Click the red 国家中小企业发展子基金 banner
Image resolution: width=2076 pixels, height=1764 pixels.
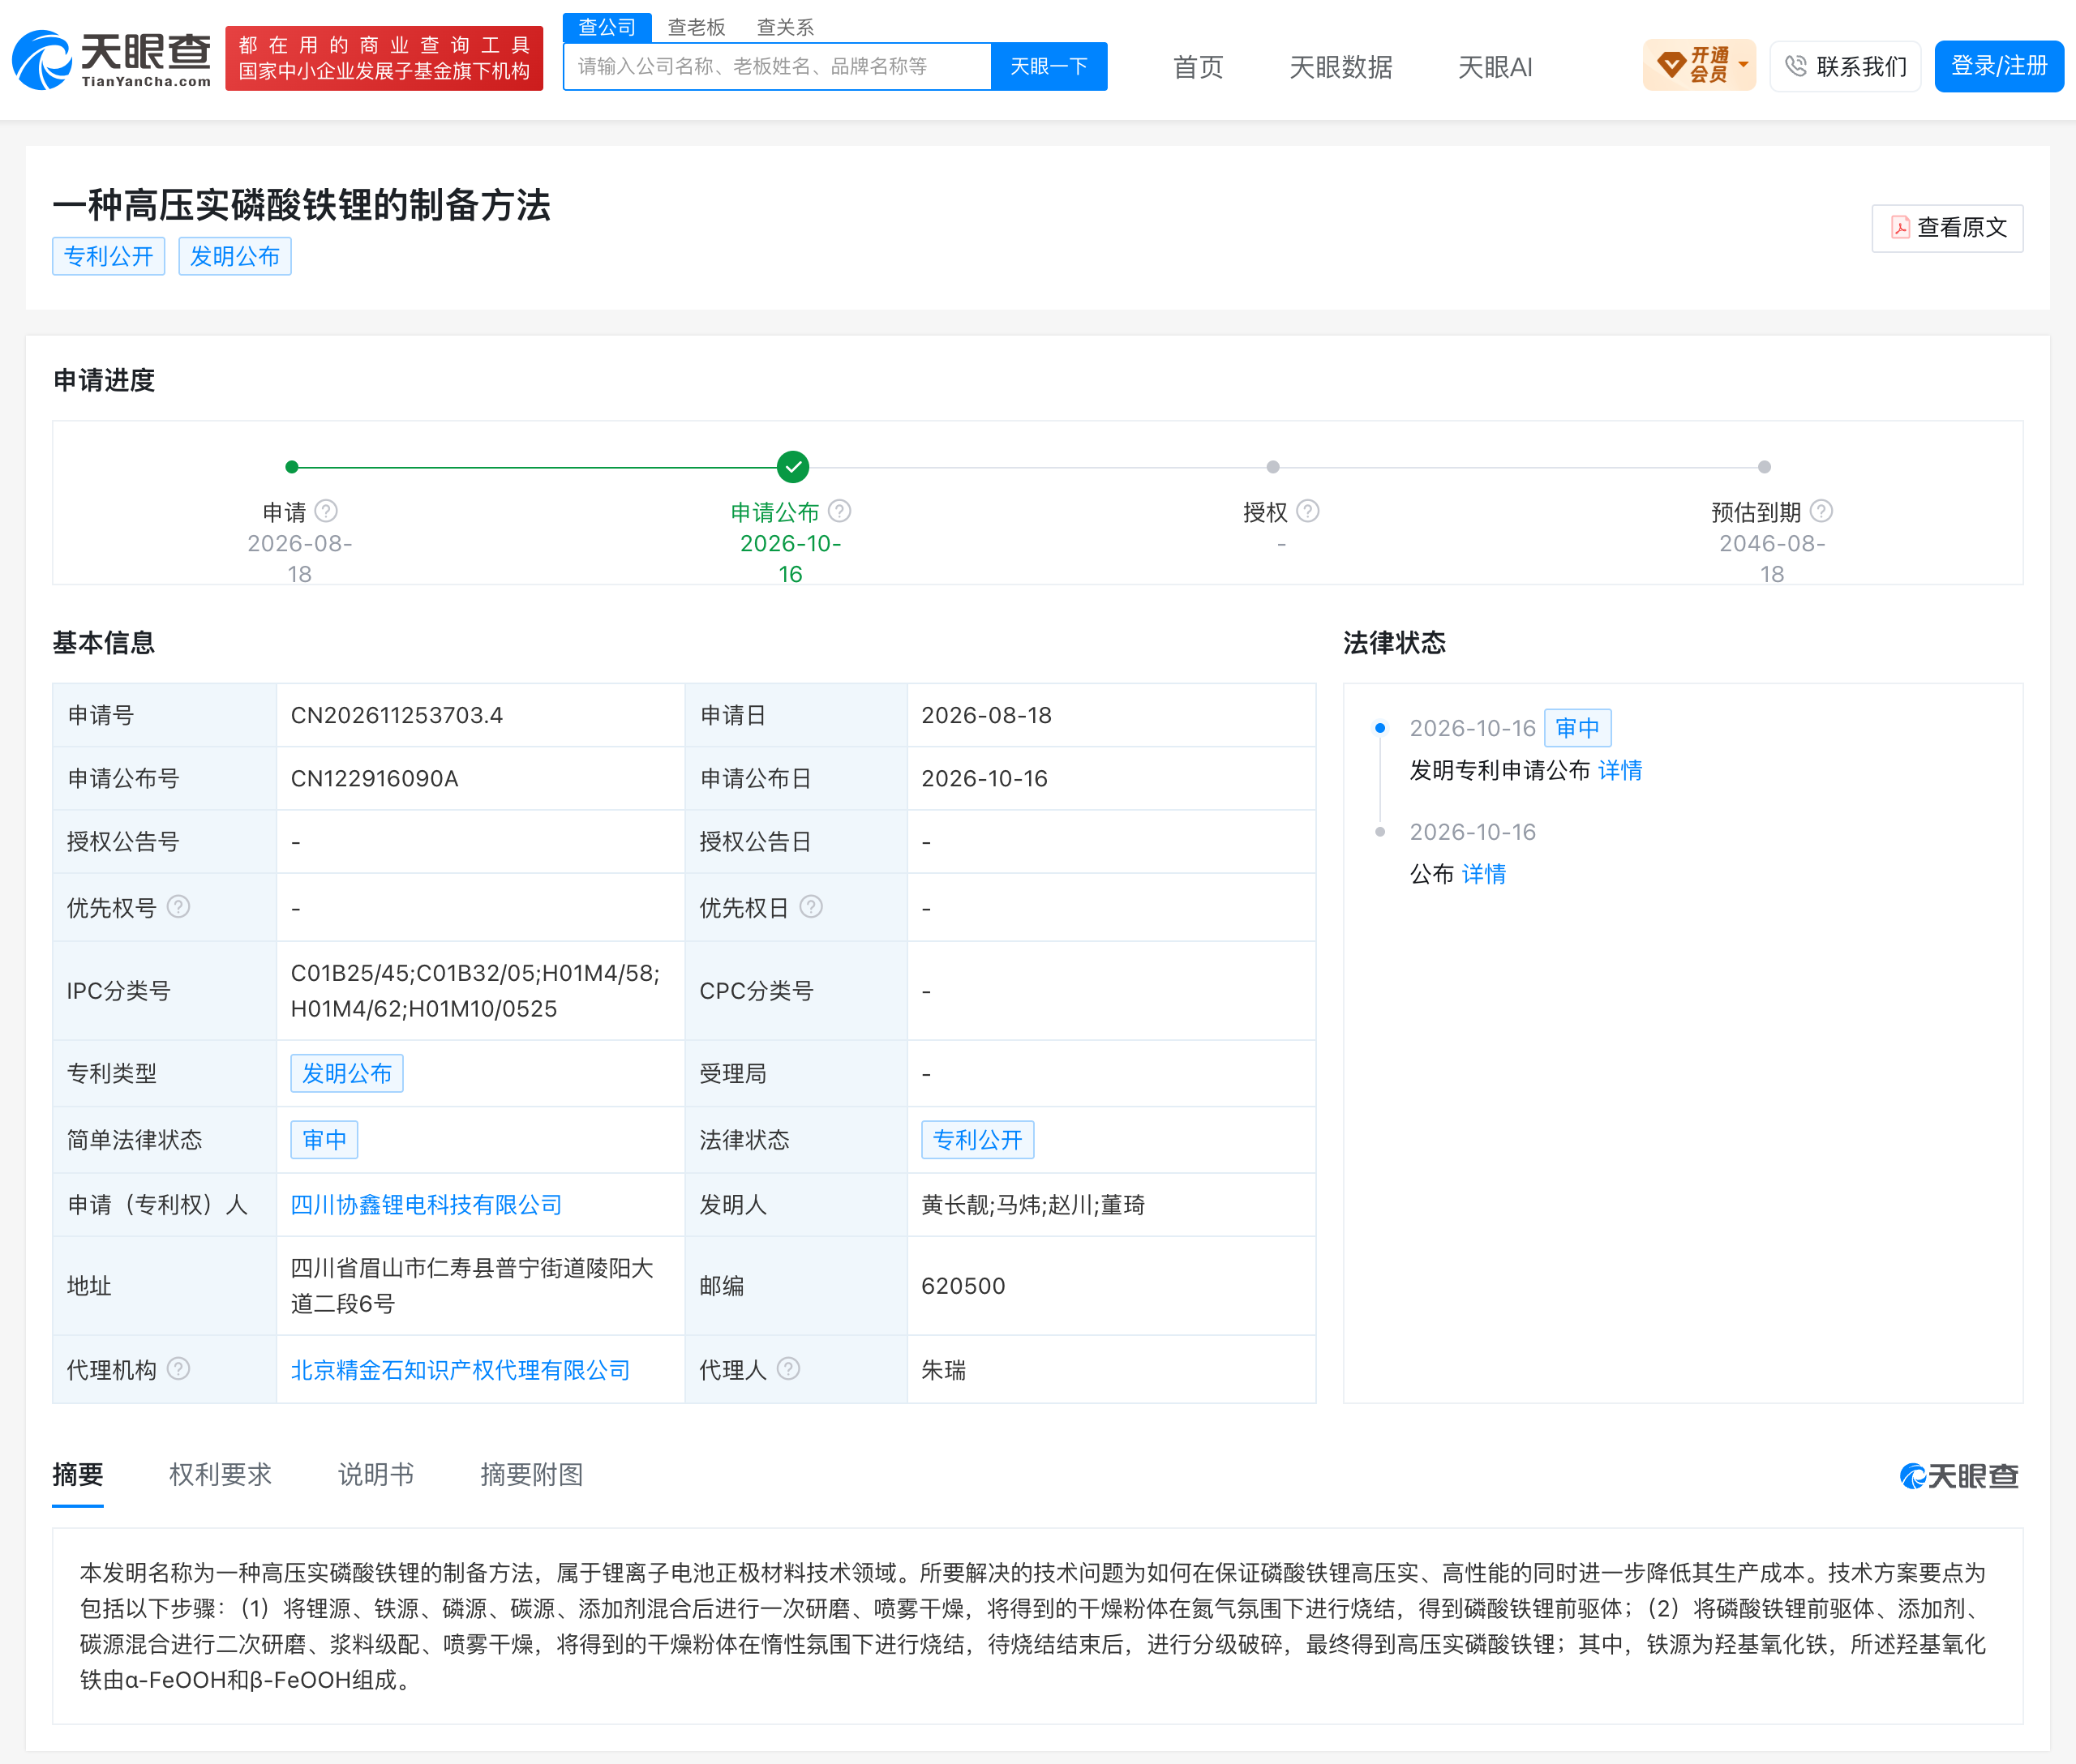[384, 58]
